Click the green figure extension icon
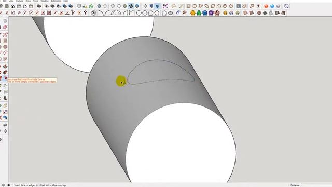The width and height of the screenshot is (332, 187). (199, 13)
